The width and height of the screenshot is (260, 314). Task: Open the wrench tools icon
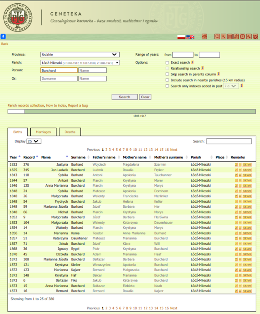pos(249,37)
